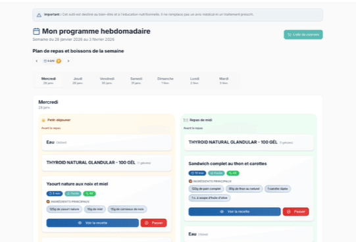The width and height of the screenshot is (356, 242).
Task: Click the Mon programme hebdomadaire heading
Action: coord(96,32)
